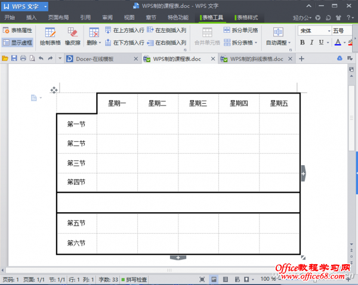Select the Eraser tool (橡皮擦)
Image resolution: width=358 pixels, height=285 pixels.
(x=73, y=36)
